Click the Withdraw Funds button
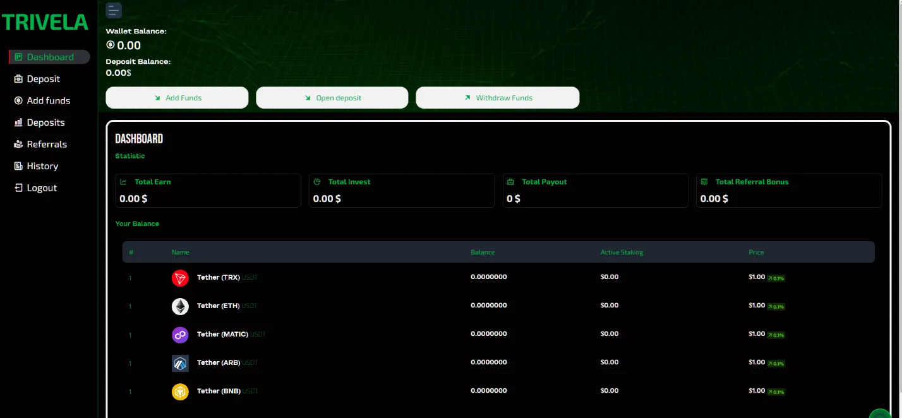Viewport: 902px width, 418px height. pos(498,98)
